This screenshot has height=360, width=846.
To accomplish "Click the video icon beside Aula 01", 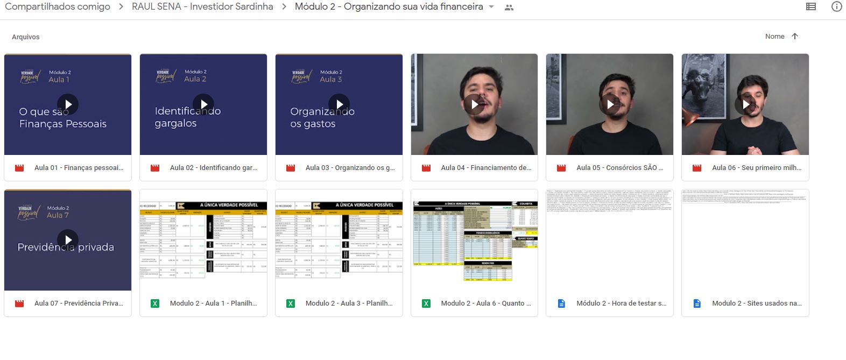I will tap(19, 168).
